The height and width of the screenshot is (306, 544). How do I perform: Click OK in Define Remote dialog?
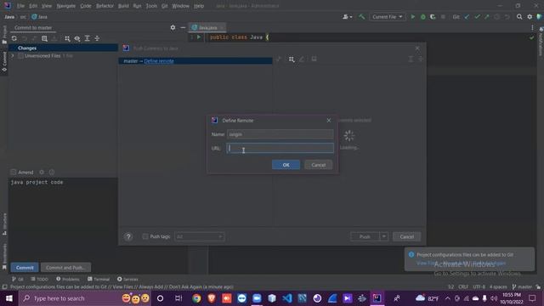(286, 165)
